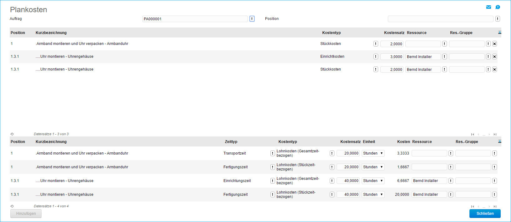Open Ressource lookup in Einrichtungszeit row
Screen dimensions: 511x222
(x=451, y=181)
